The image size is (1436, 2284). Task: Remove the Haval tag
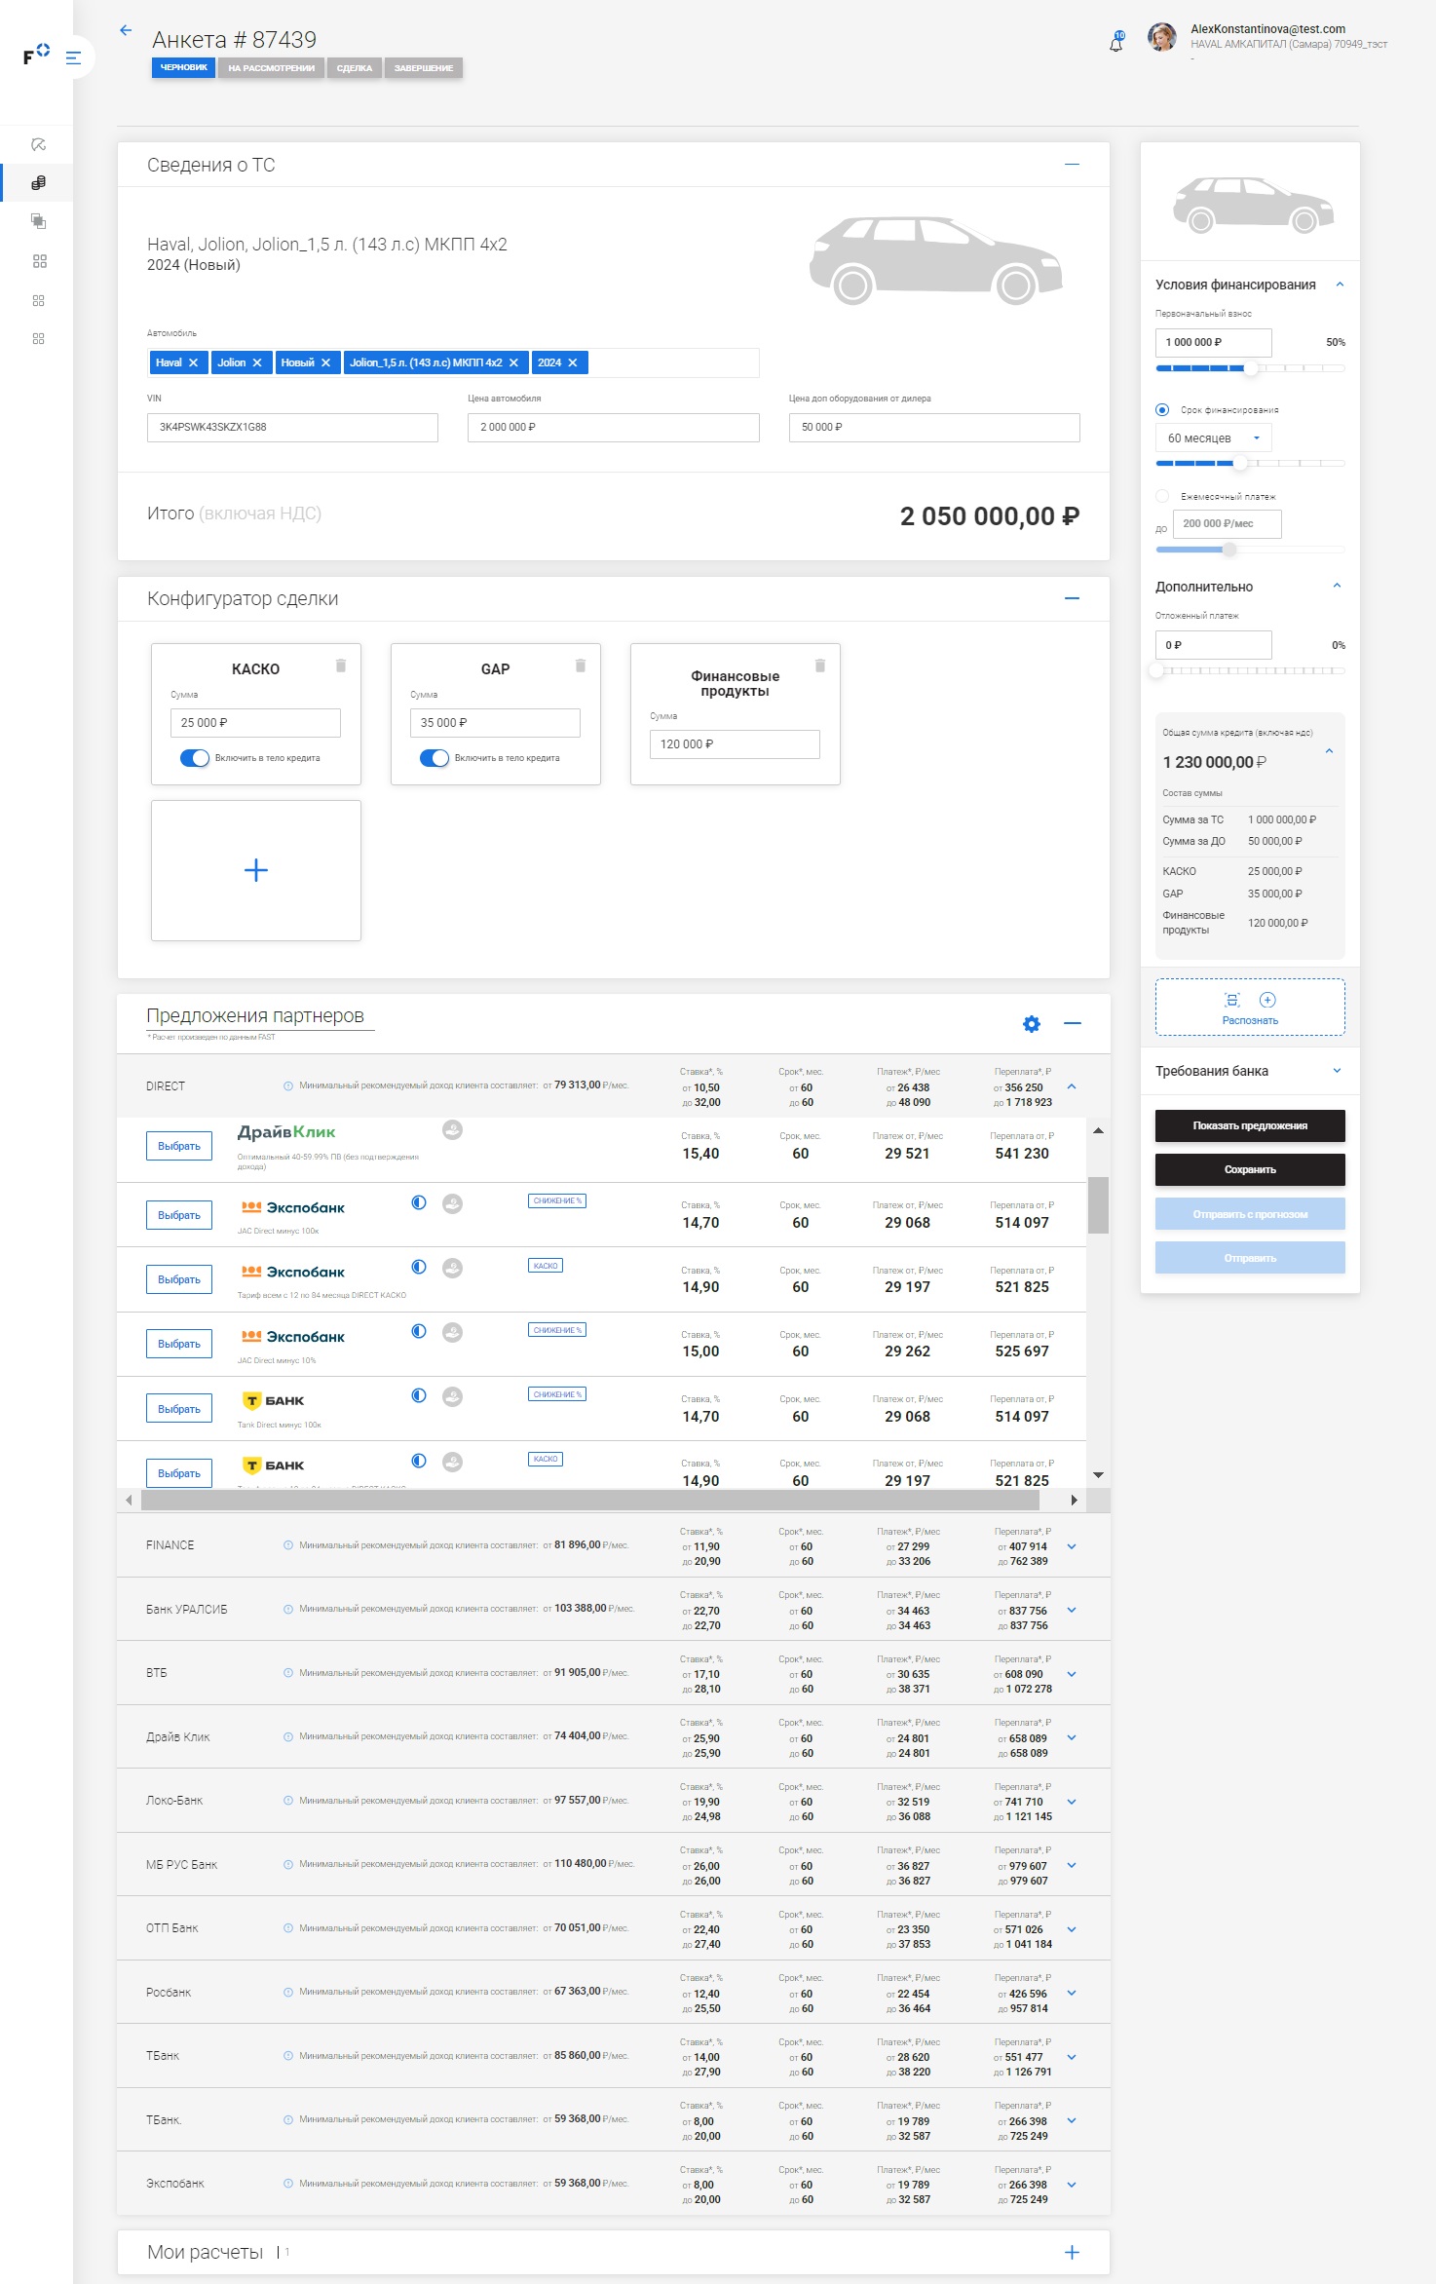(193, 362)
